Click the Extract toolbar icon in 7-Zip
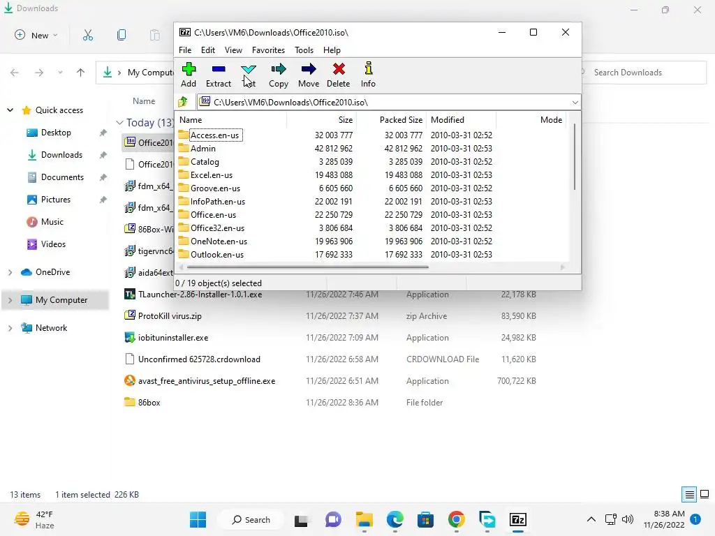This screenshot has height=536, width=715. (219, 75)
